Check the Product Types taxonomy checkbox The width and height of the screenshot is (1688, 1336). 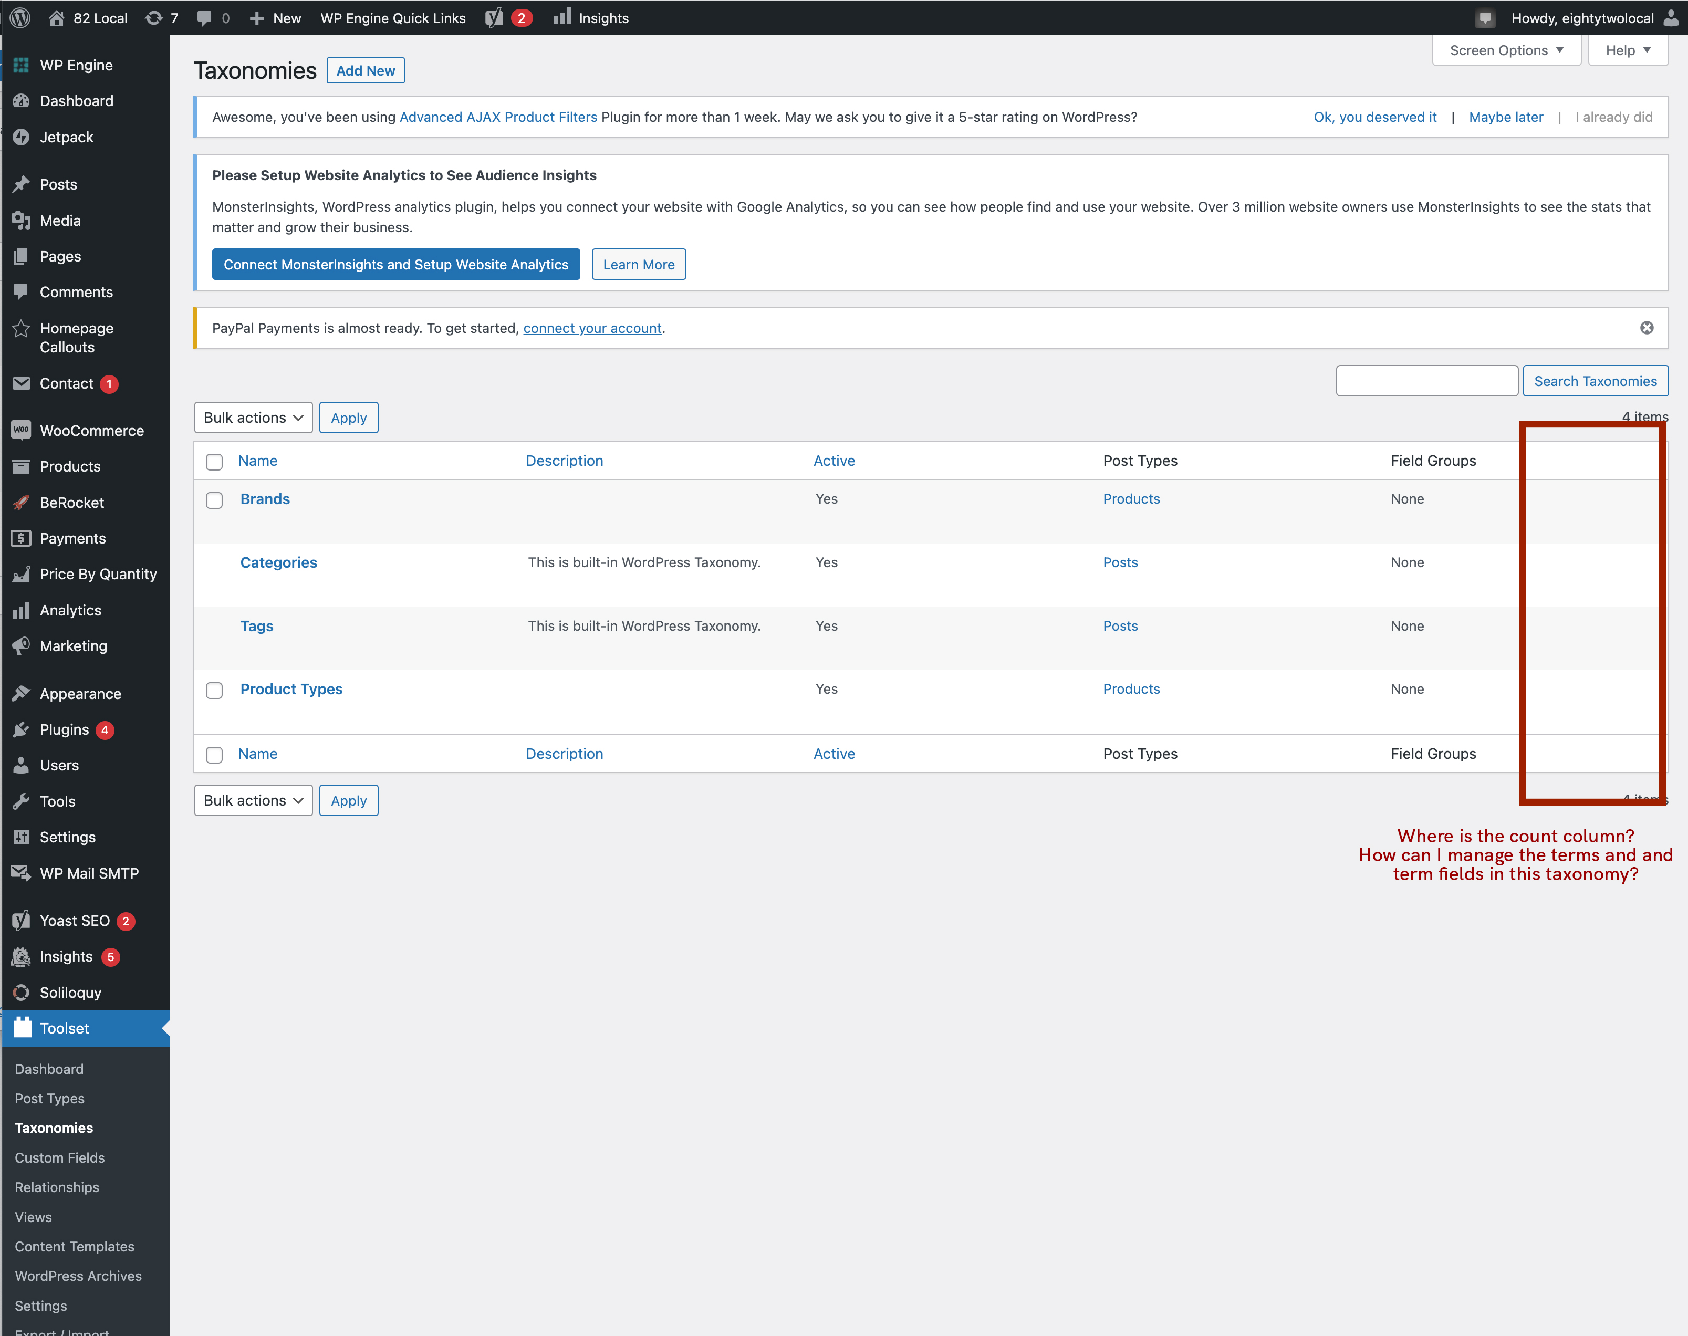click(214, 690)
